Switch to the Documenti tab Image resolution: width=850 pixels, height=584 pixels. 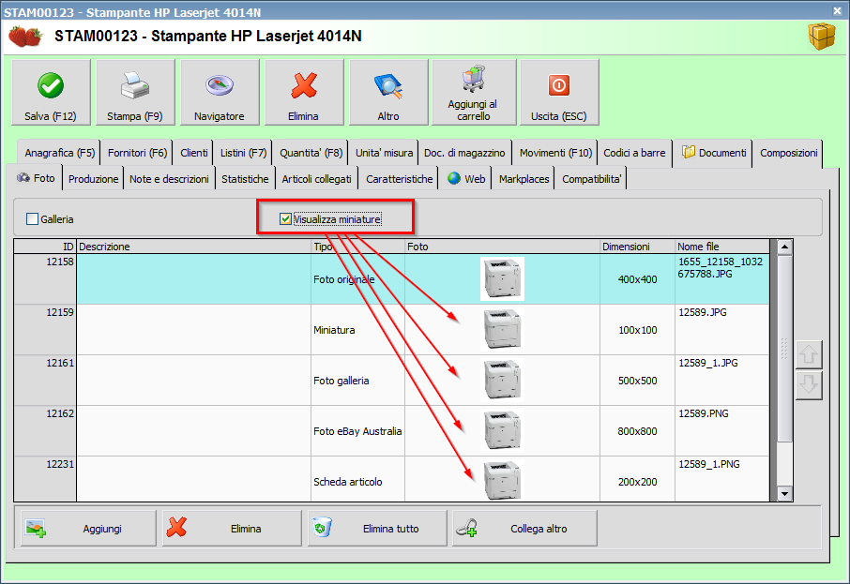pyautogui.click(x=713, y=153)
